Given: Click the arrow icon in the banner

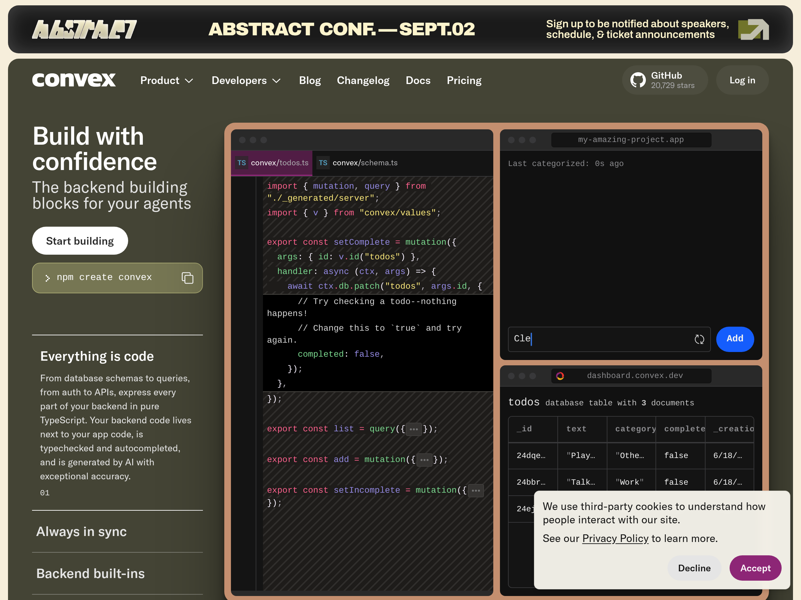Looking at the screenshot, I should 753,29.
